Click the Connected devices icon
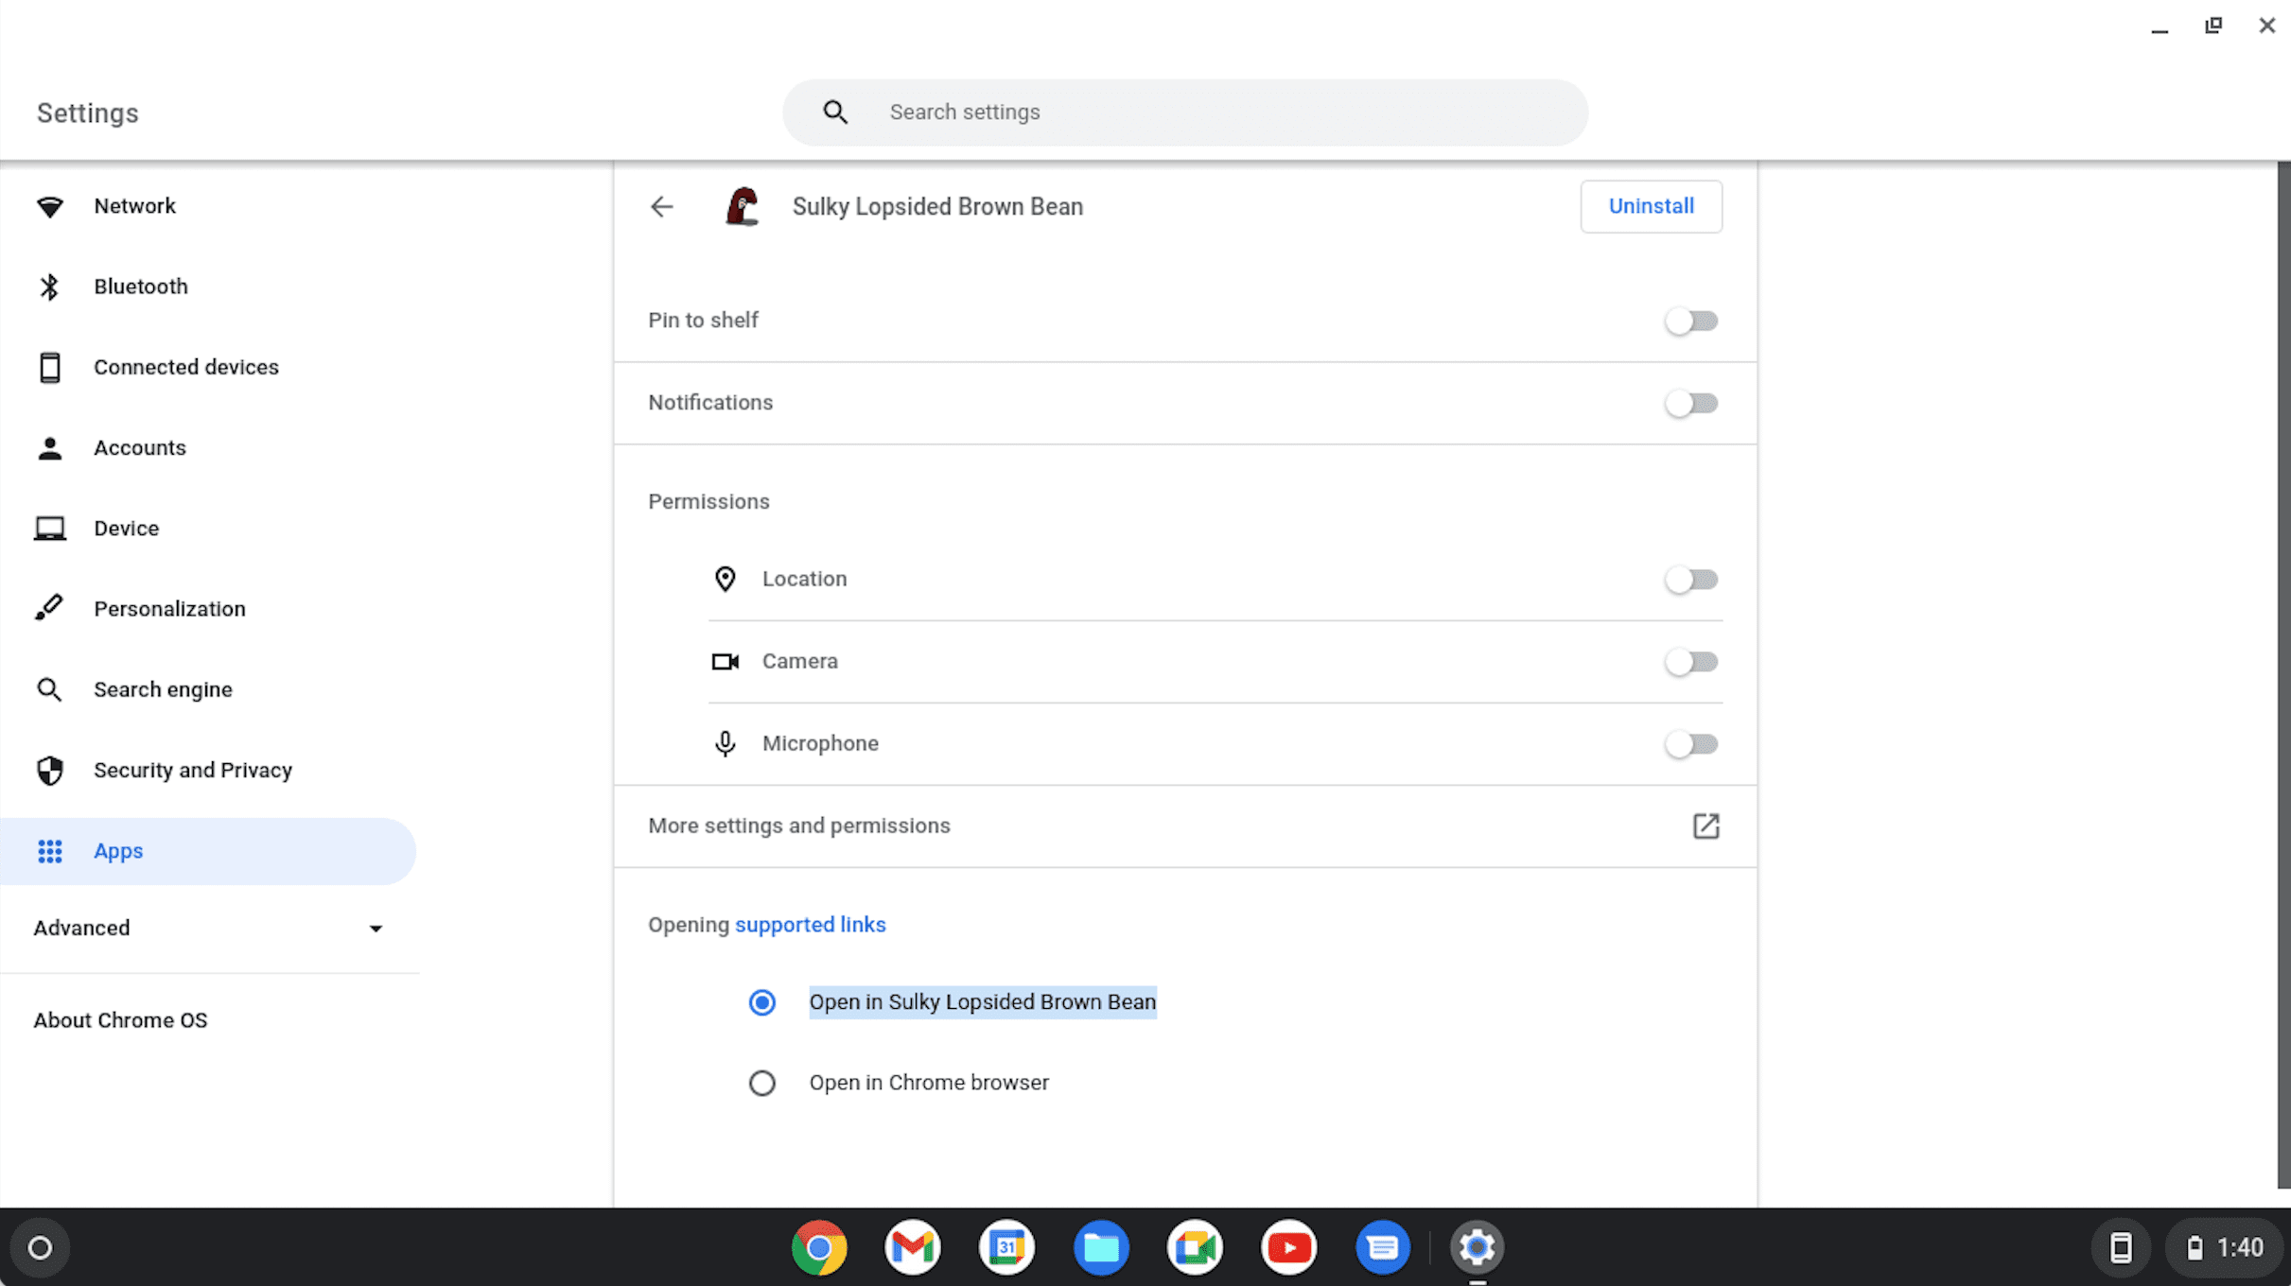 pyautogui.click(x=52, y=366)
